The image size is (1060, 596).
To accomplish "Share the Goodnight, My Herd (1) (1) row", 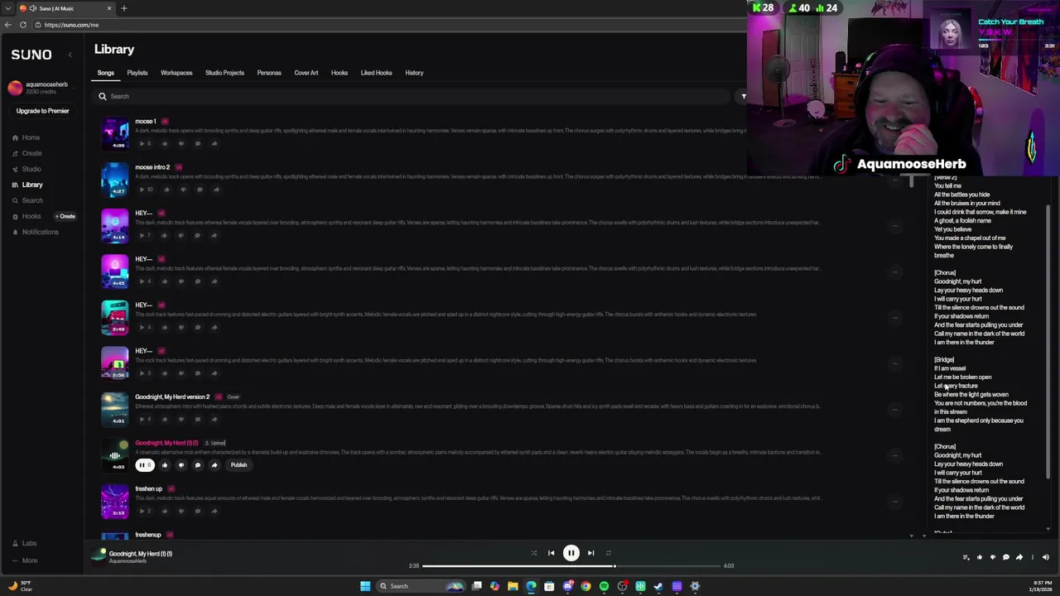I will (x=214, y=465).
